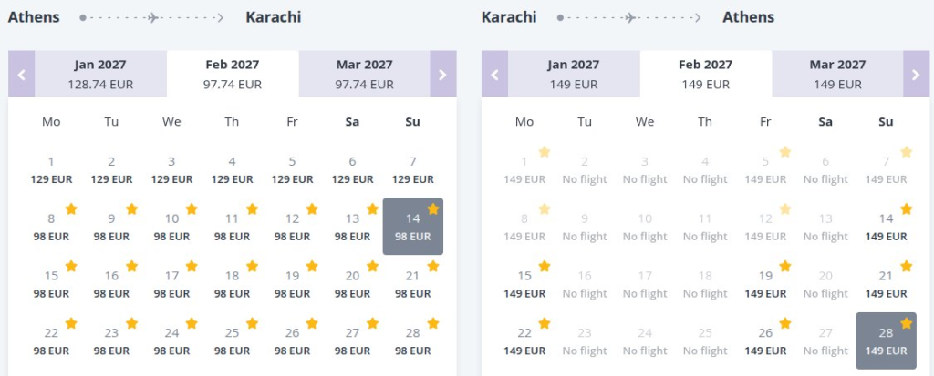
Task: Select Jan 2027 tab for Karachi to Athens
Action: [x=574, y=74]
